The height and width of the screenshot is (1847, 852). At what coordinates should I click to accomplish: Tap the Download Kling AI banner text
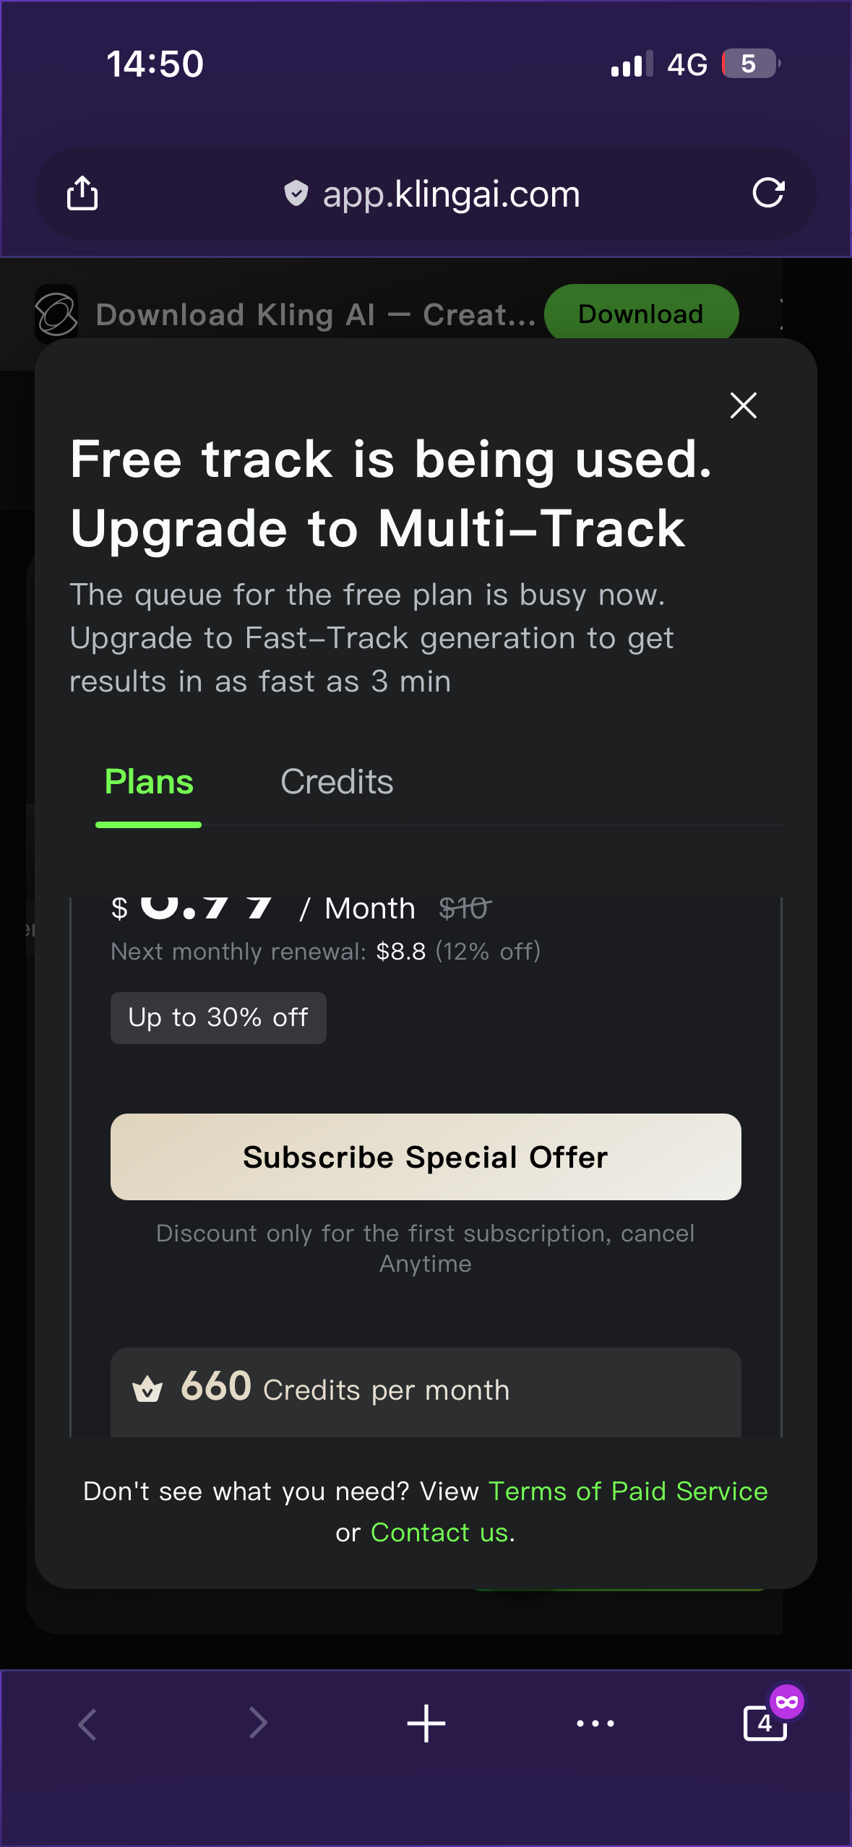point(315,315)
